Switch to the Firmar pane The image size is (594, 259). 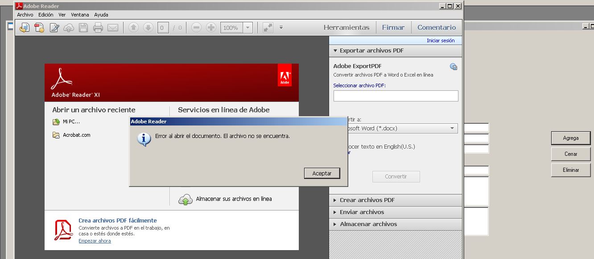coord(393,28)
